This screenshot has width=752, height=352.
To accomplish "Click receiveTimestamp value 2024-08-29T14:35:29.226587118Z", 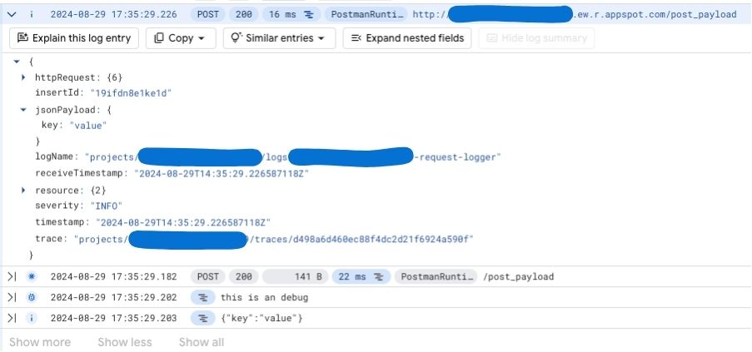I will coord(222,173).
